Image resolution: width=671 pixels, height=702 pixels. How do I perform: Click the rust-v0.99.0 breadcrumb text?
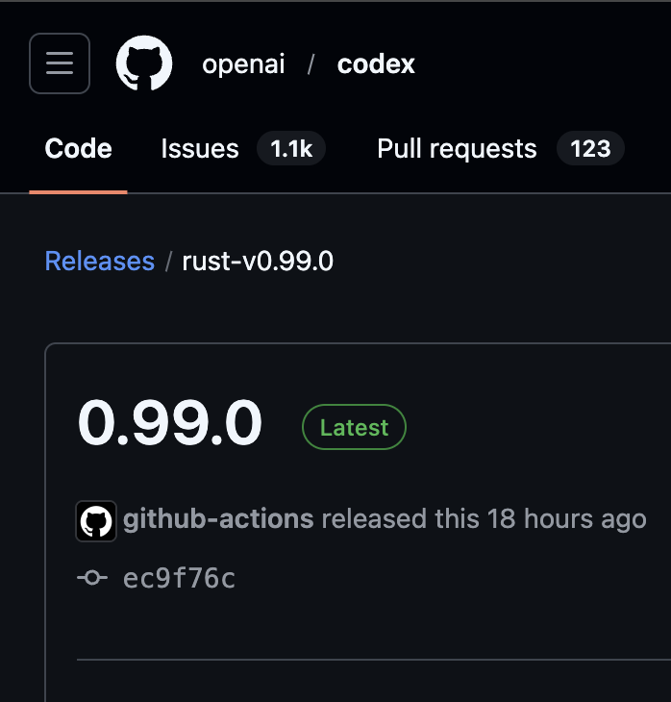click(x=258, y=261)
